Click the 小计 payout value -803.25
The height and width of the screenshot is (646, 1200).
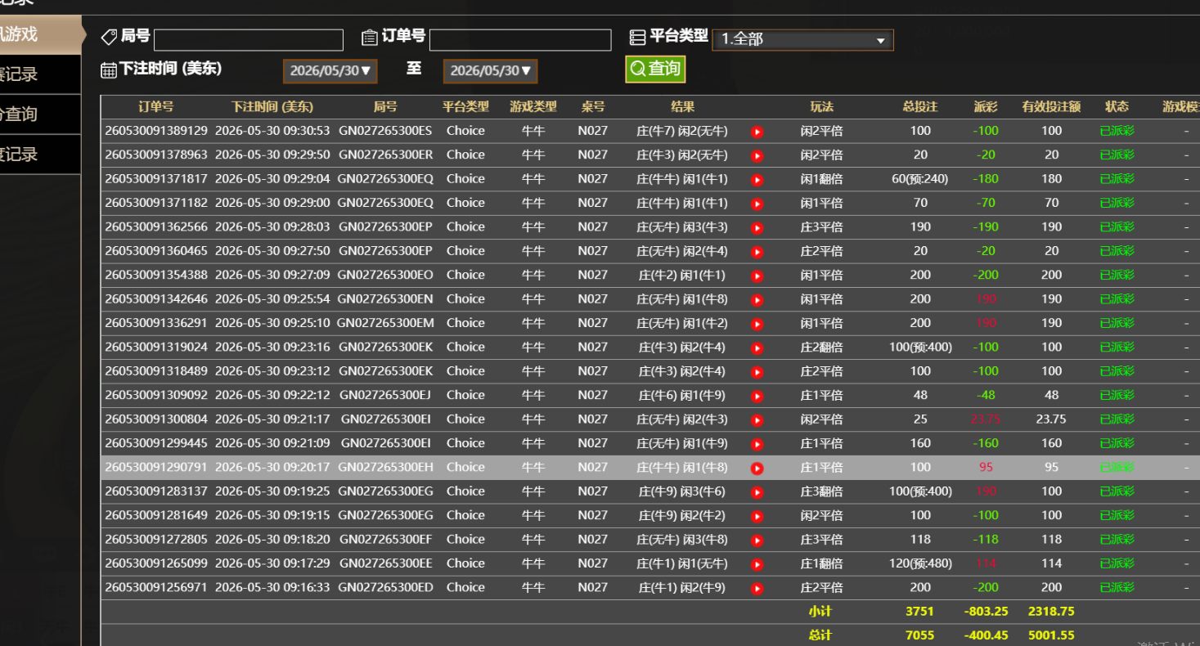986,611
